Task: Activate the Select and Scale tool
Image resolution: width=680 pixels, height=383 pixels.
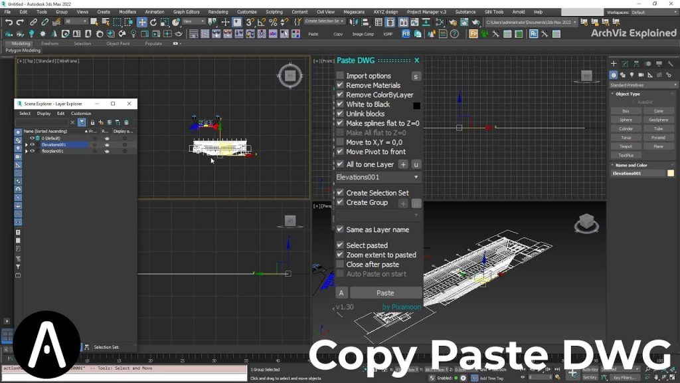Action: tap(165, 22)
